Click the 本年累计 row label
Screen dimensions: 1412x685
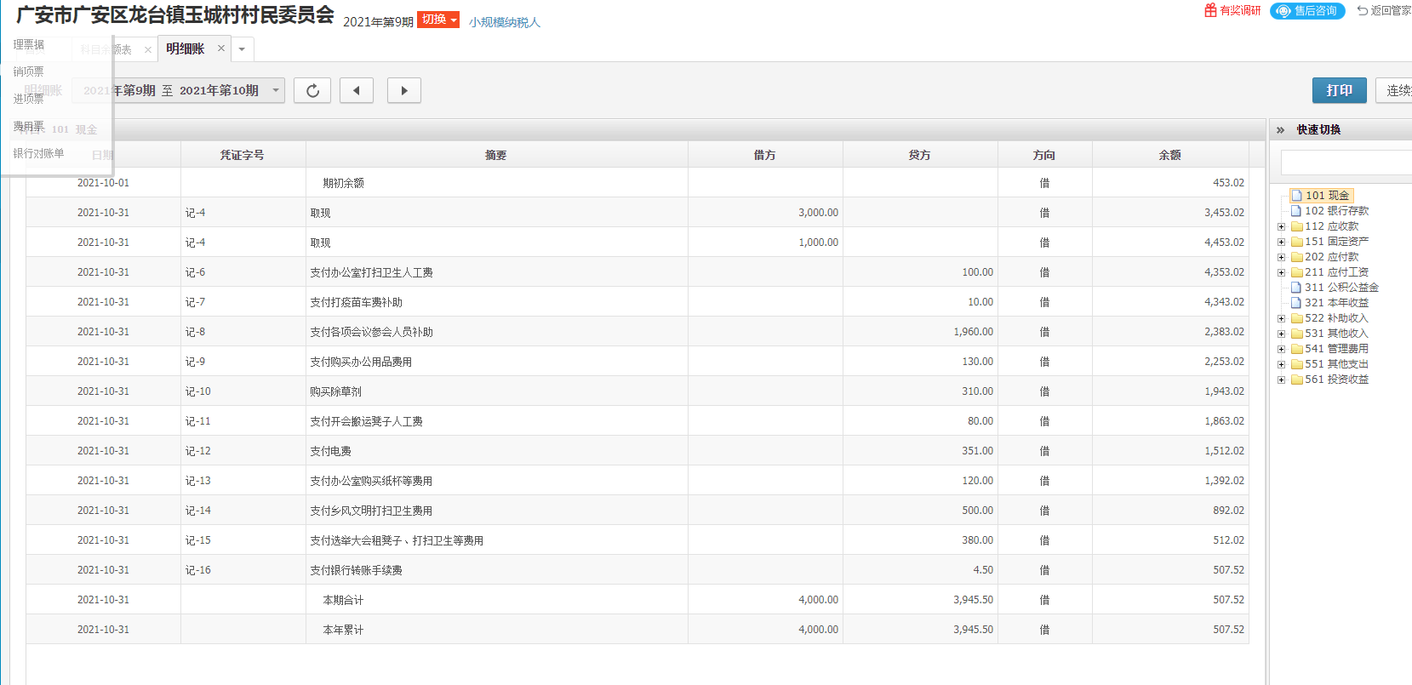click(343, 630)
